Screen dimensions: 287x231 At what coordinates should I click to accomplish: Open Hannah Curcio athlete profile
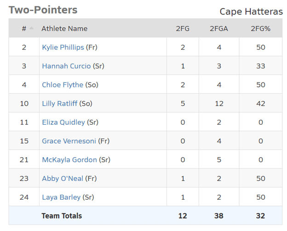66,66
